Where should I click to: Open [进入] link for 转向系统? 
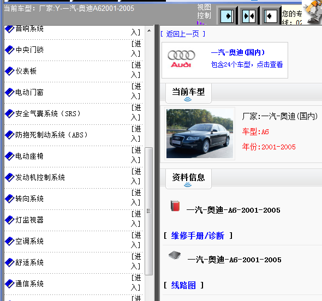coord(136,198)
